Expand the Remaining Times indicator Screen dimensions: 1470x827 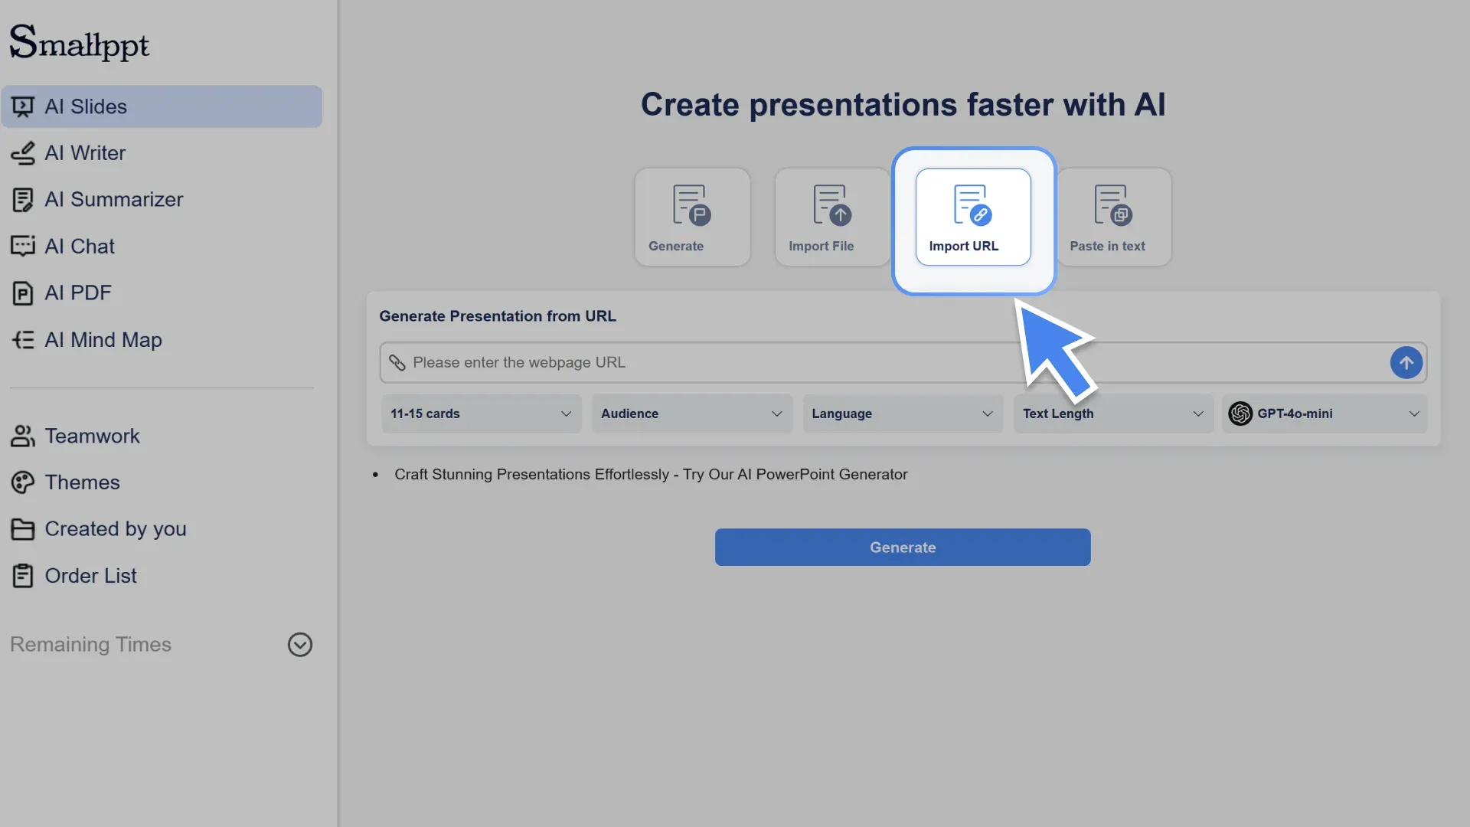point(299,644)
